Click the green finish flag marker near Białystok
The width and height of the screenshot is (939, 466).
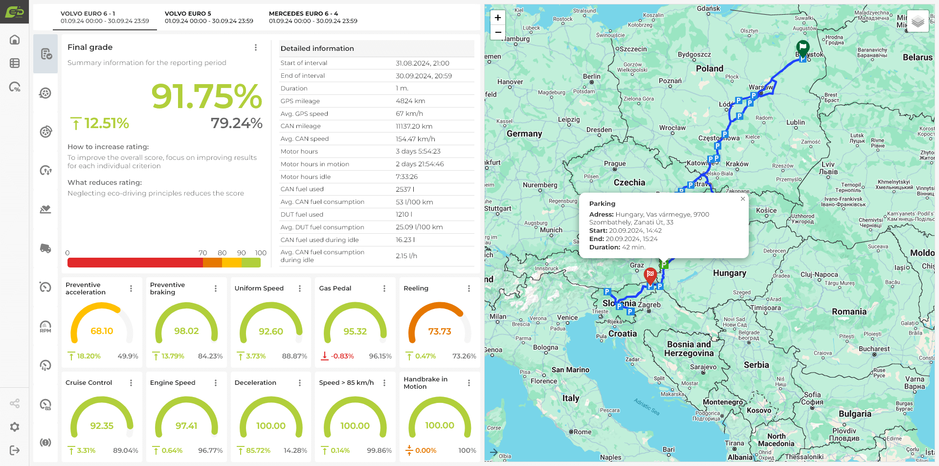tap(803, 48)
